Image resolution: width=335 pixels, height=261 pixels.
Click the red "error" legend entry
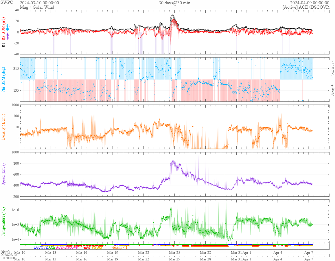(x=87, y=247)
